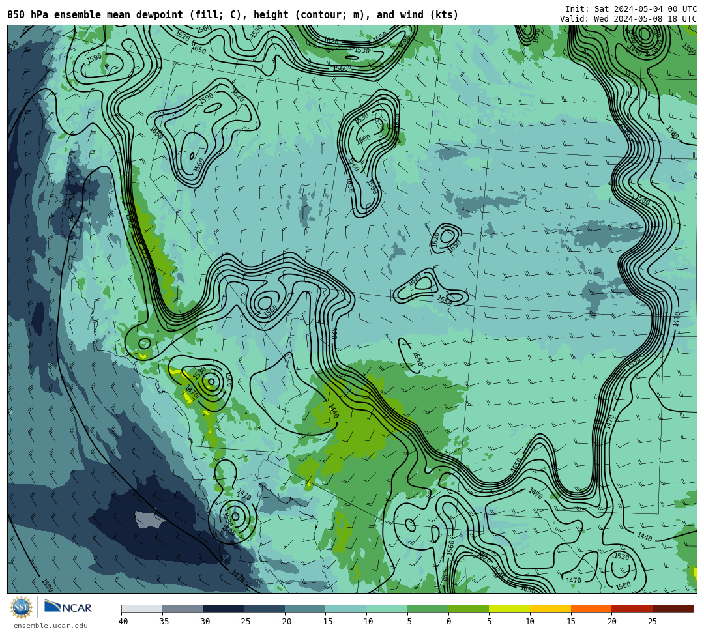Click the -35 colorbar tick label
704x634 pixels.
[162, 622]
